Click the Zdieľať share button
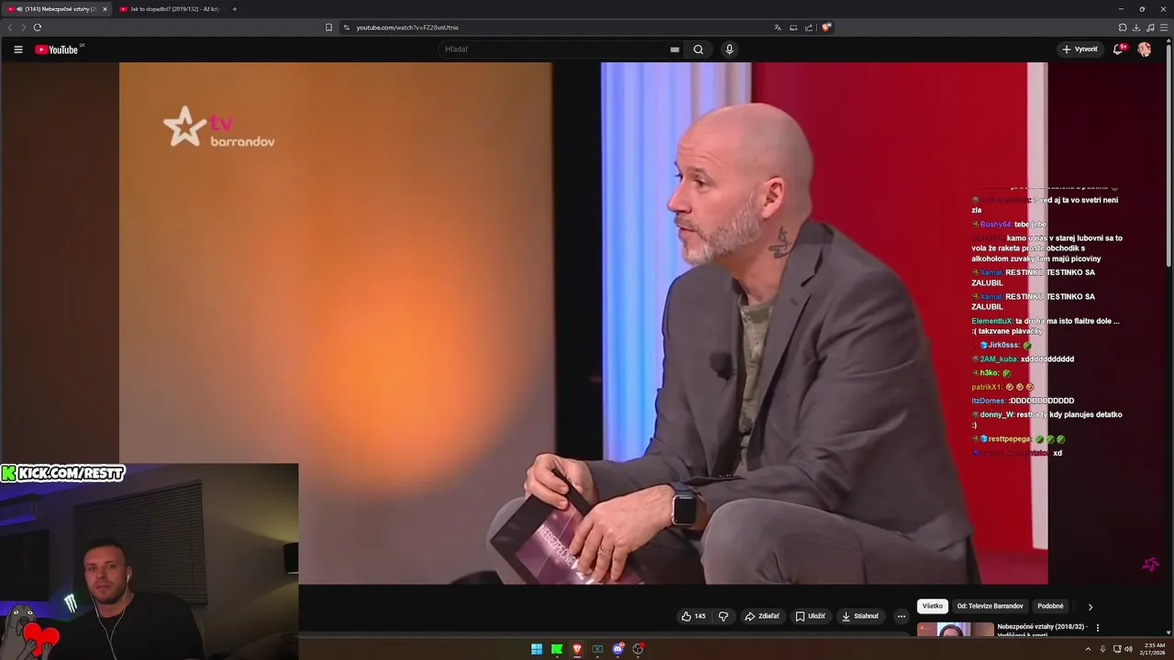This screenshot has width=1174, height=660. point(762,616)
